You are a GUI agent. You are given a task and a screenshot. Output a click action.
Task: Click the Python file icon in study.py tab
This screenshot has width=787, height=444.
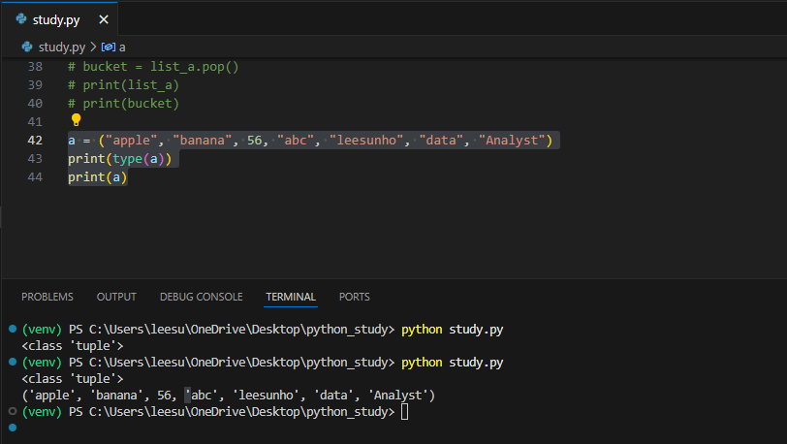coord(21,19)
